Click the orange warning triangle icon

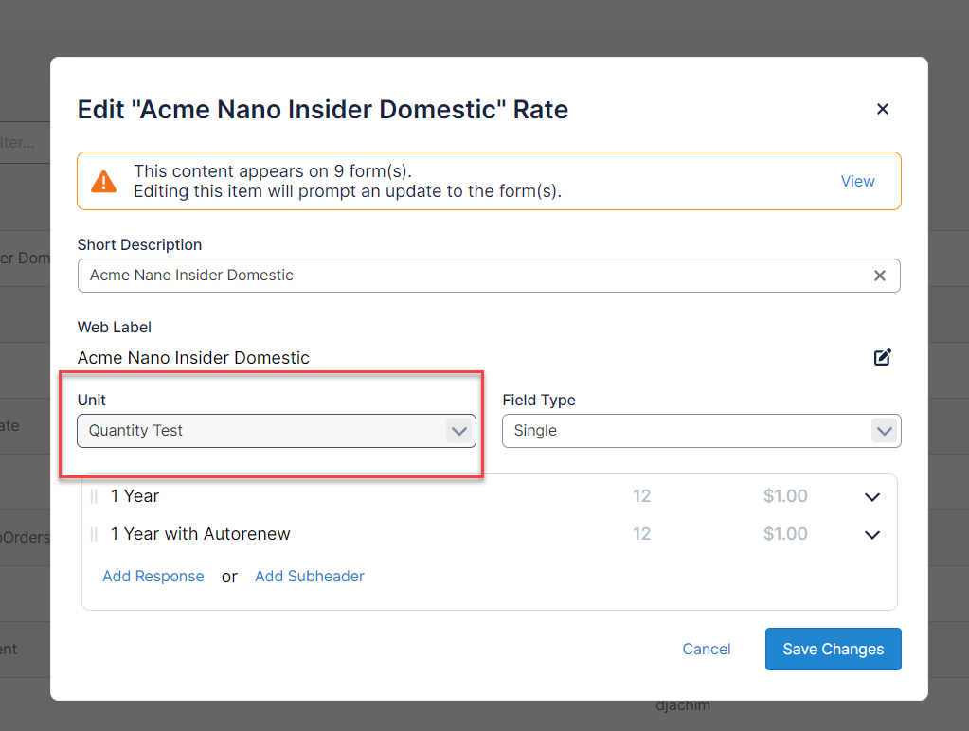pyautogui.click(x=103, y=181)
